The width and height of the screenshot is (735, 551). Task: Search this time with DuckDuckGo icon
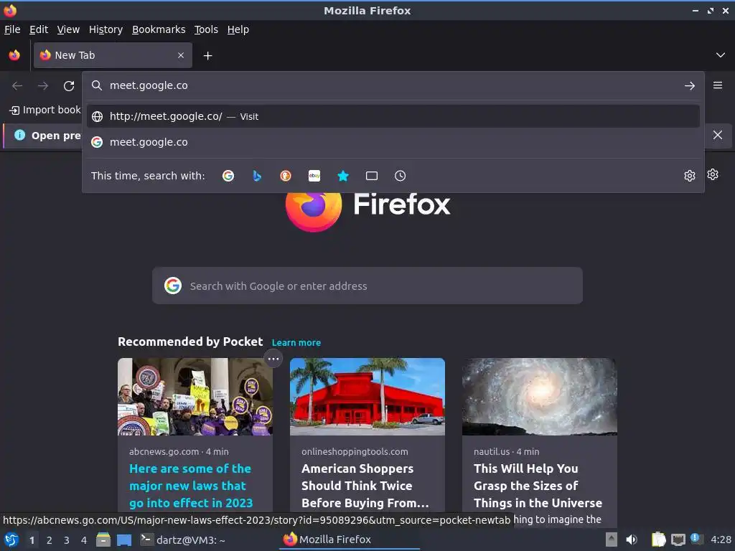[x=286, y=176]
